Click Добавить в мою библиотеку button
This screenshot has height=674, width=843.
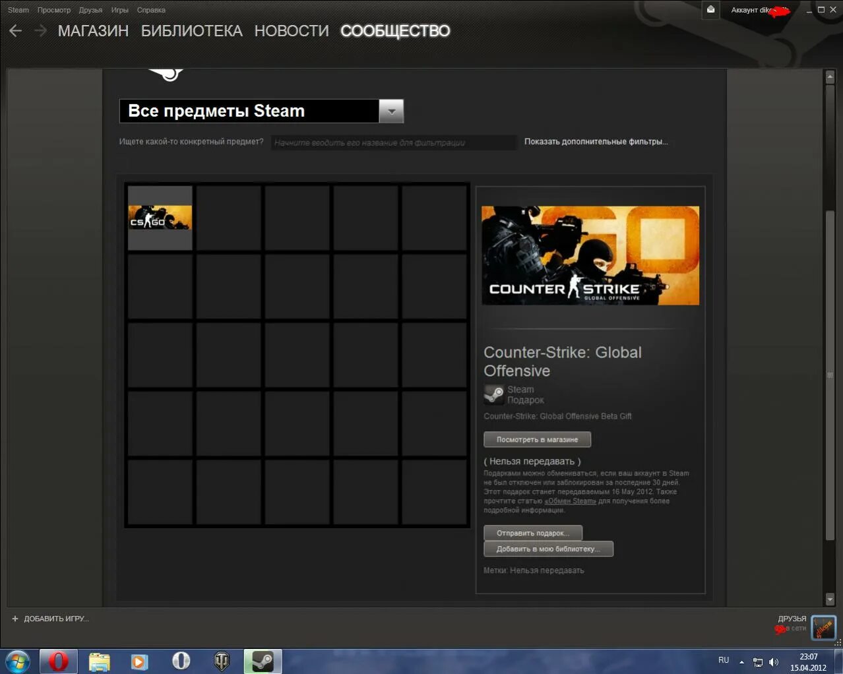click(x=548, y=549)
